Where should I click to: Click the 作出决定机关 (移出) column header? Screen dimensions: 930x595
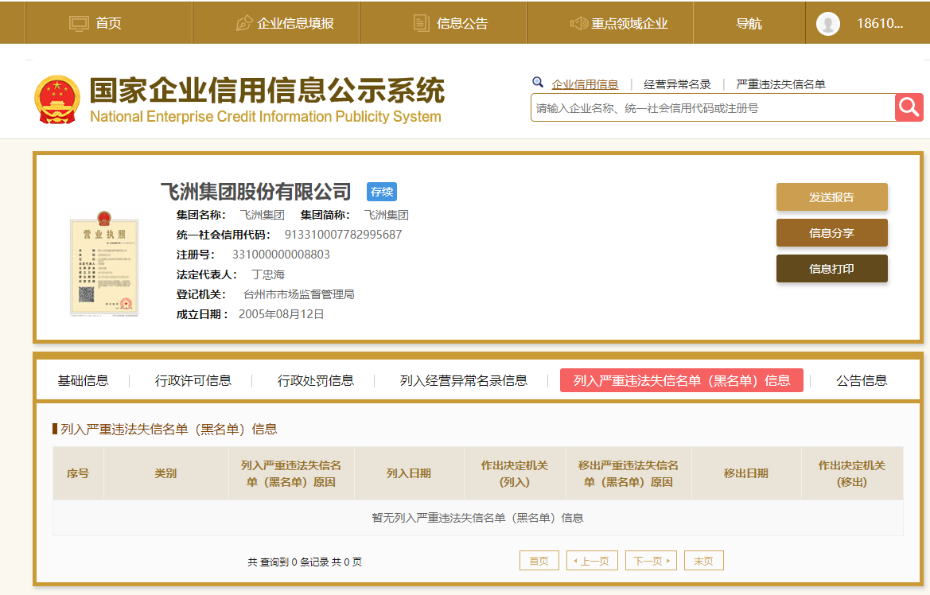[x=852, y=473]
